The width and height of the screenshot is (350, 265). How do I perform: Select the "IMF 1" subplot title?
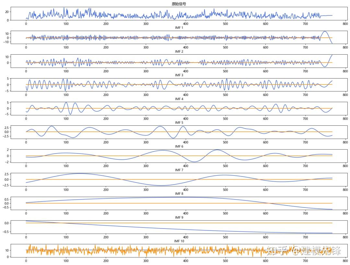(x=179, y=27)
